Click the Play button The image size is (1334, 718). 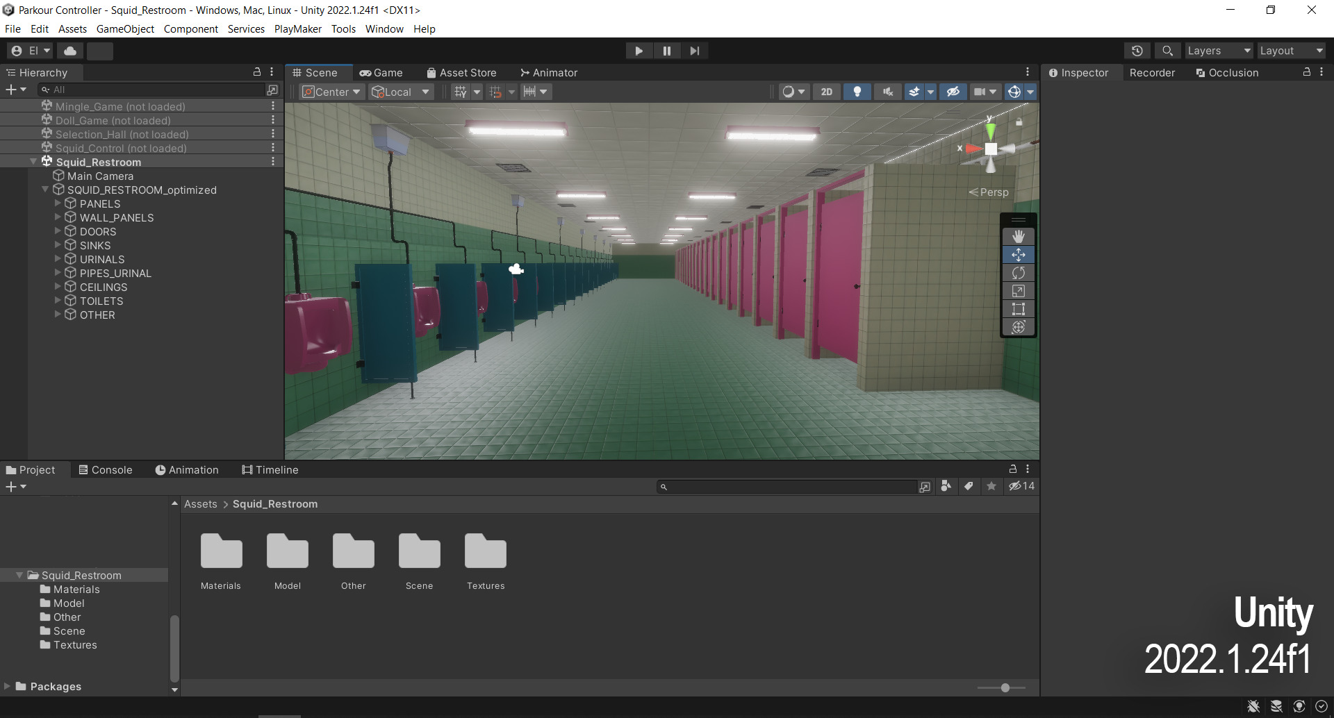click(639, 51)
